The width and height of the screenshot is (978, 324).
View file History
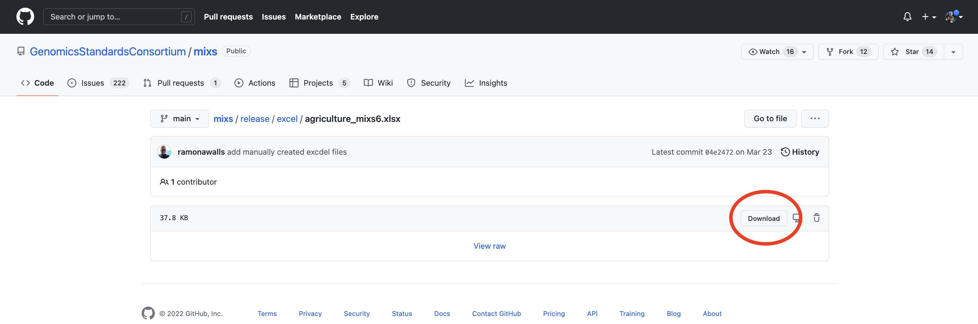pos(800,152)
